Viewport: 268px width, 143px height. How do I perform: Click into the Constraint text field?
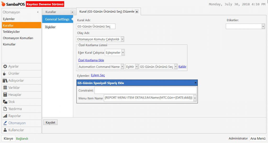pos(145,90)
